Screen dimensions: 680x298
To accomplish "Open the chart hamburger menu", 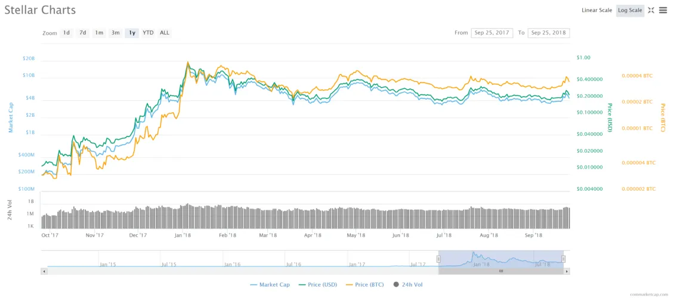I will pos(663,10).
